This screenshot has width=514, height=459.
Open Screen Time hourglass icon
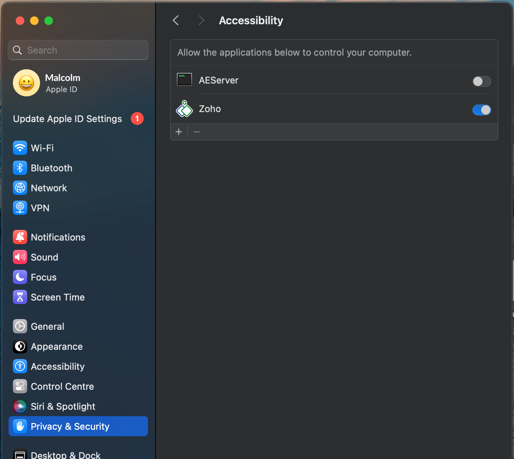pyautogui.click(x=20, y=297)
